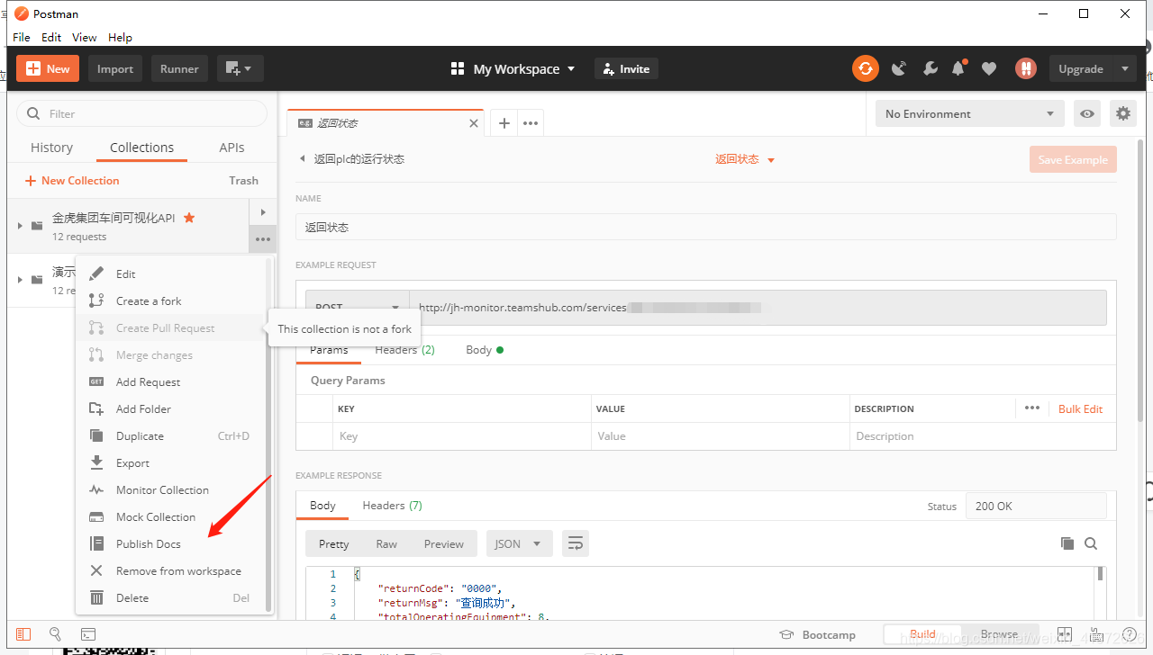Click the Invite button
Screen dimensions: 1153x655
(626, 68)
